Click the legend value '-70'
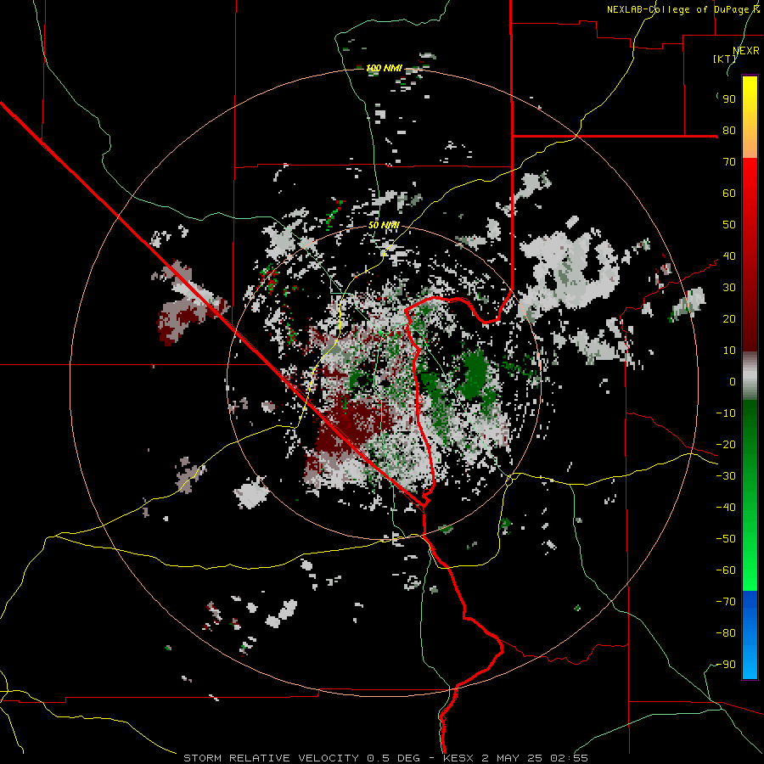The height and width of the screenshot is (764, 764). coord(726,602)
